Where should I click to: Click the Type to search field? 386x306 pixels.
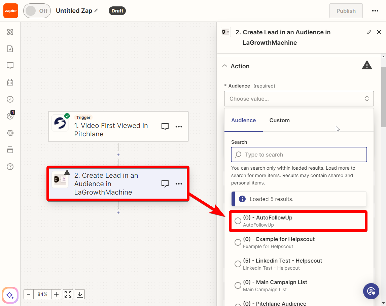point(299,155)
